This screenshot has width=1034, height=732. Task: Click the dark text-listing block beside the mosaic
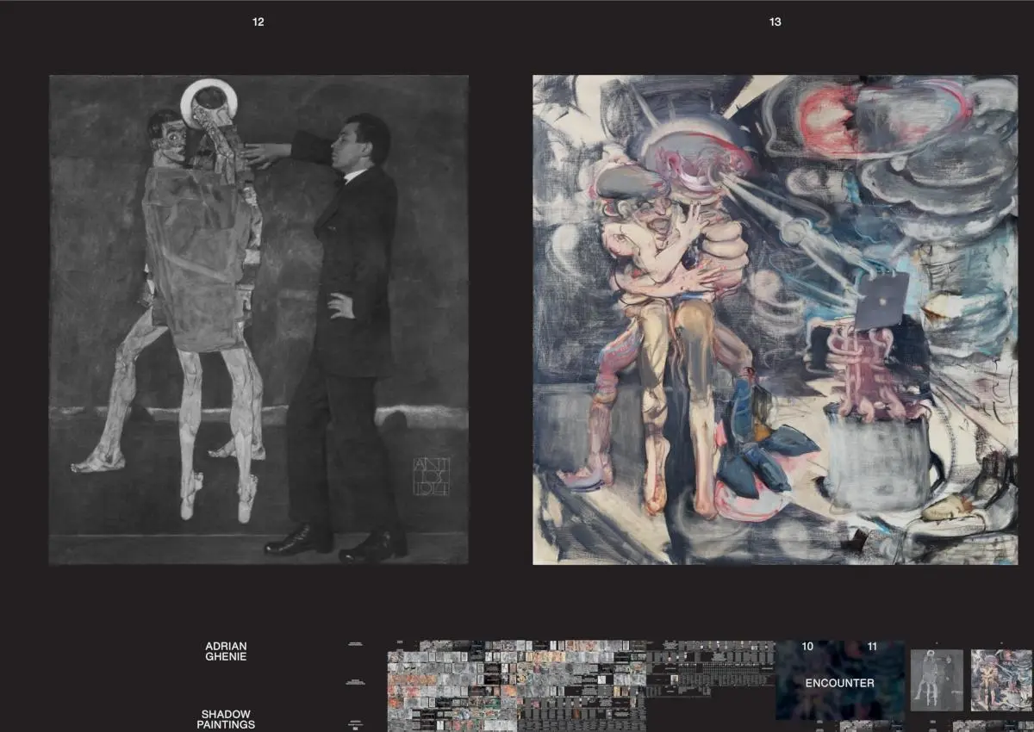[x=711, y=667]
